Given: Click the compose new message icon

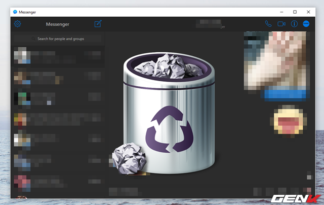Looking at the screenshot, I should [98, 24].
